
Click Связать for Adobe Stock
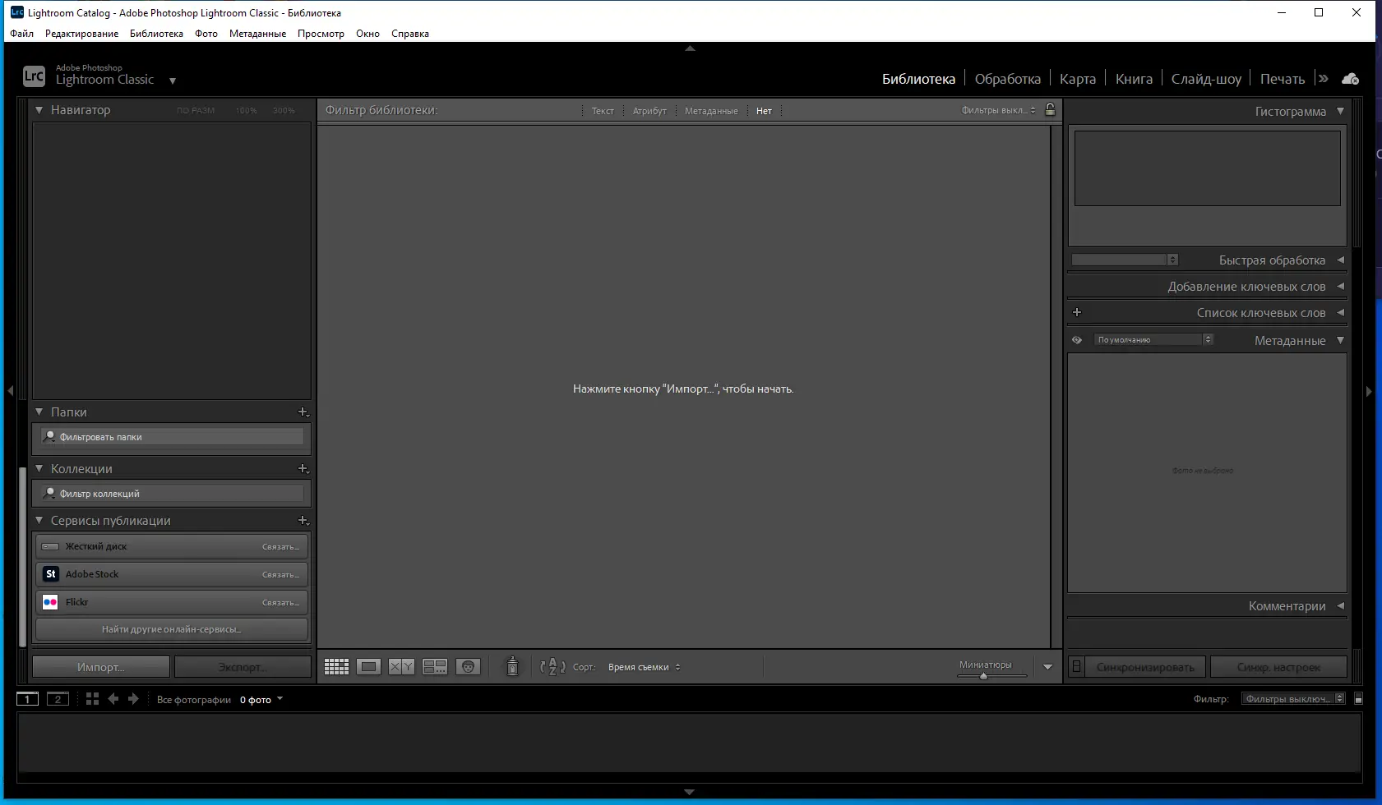[x=281, y=575]
